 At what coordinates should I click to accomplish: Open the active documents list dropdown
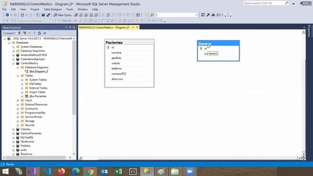[304, 27]
